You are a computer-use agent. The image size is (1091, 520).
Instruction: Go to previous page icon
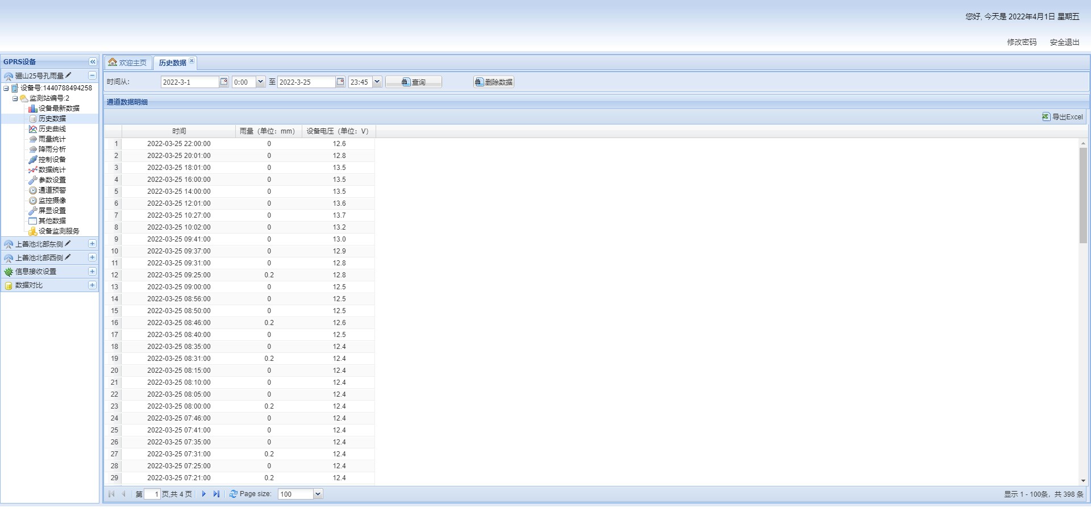(123, 494)
